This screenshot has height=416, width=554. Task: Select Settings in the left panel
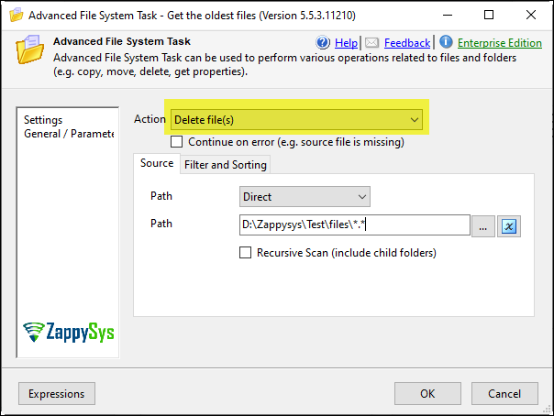coord(43,120)
